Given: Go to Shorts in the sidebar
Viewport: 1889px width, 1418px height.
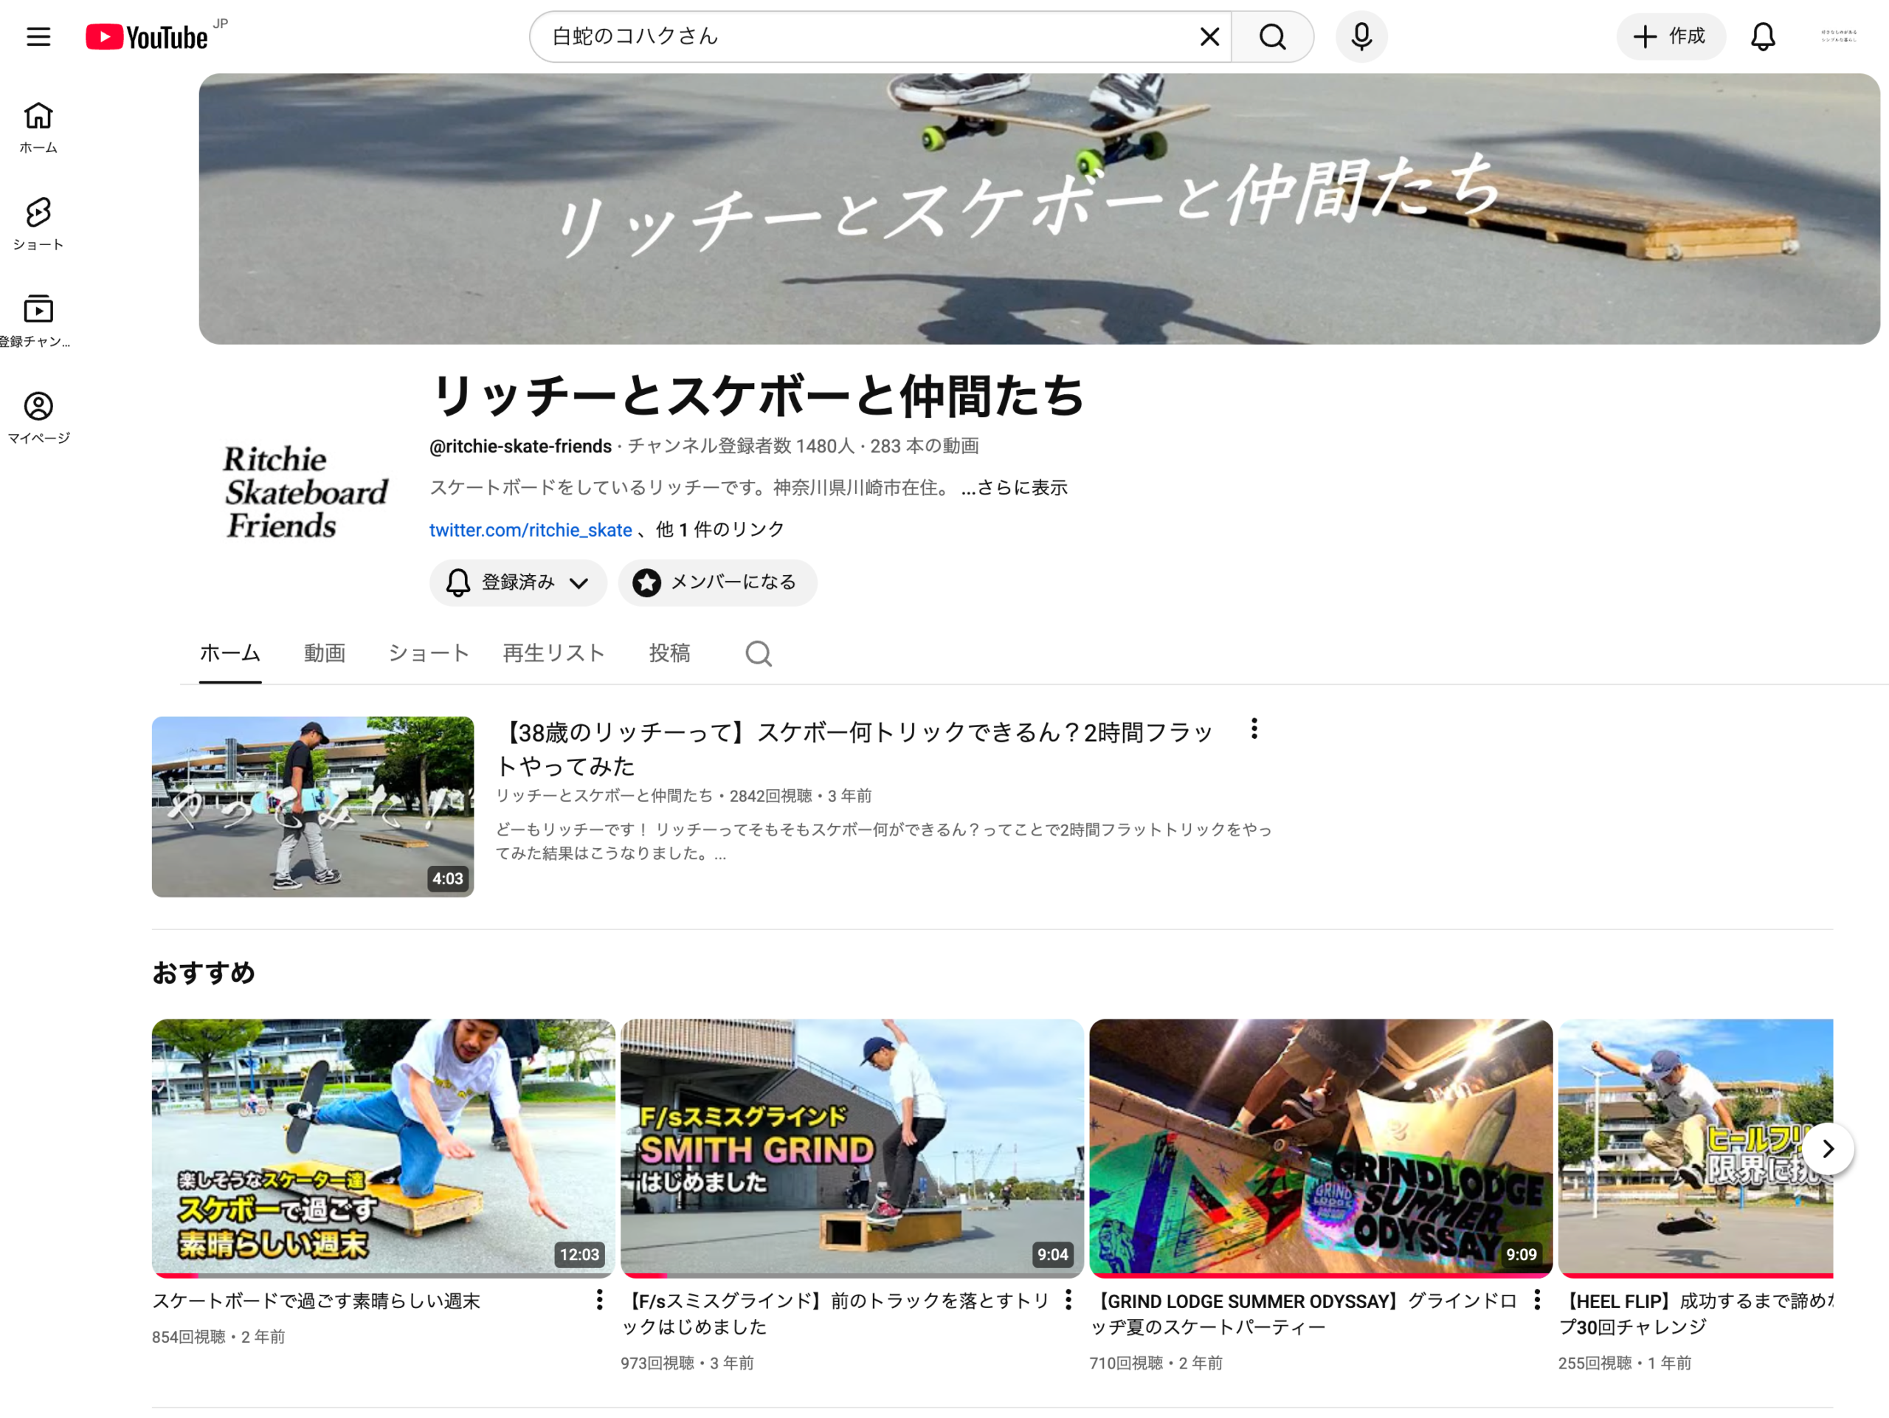Looking at the screenshot, I should (x=38, y=222).
